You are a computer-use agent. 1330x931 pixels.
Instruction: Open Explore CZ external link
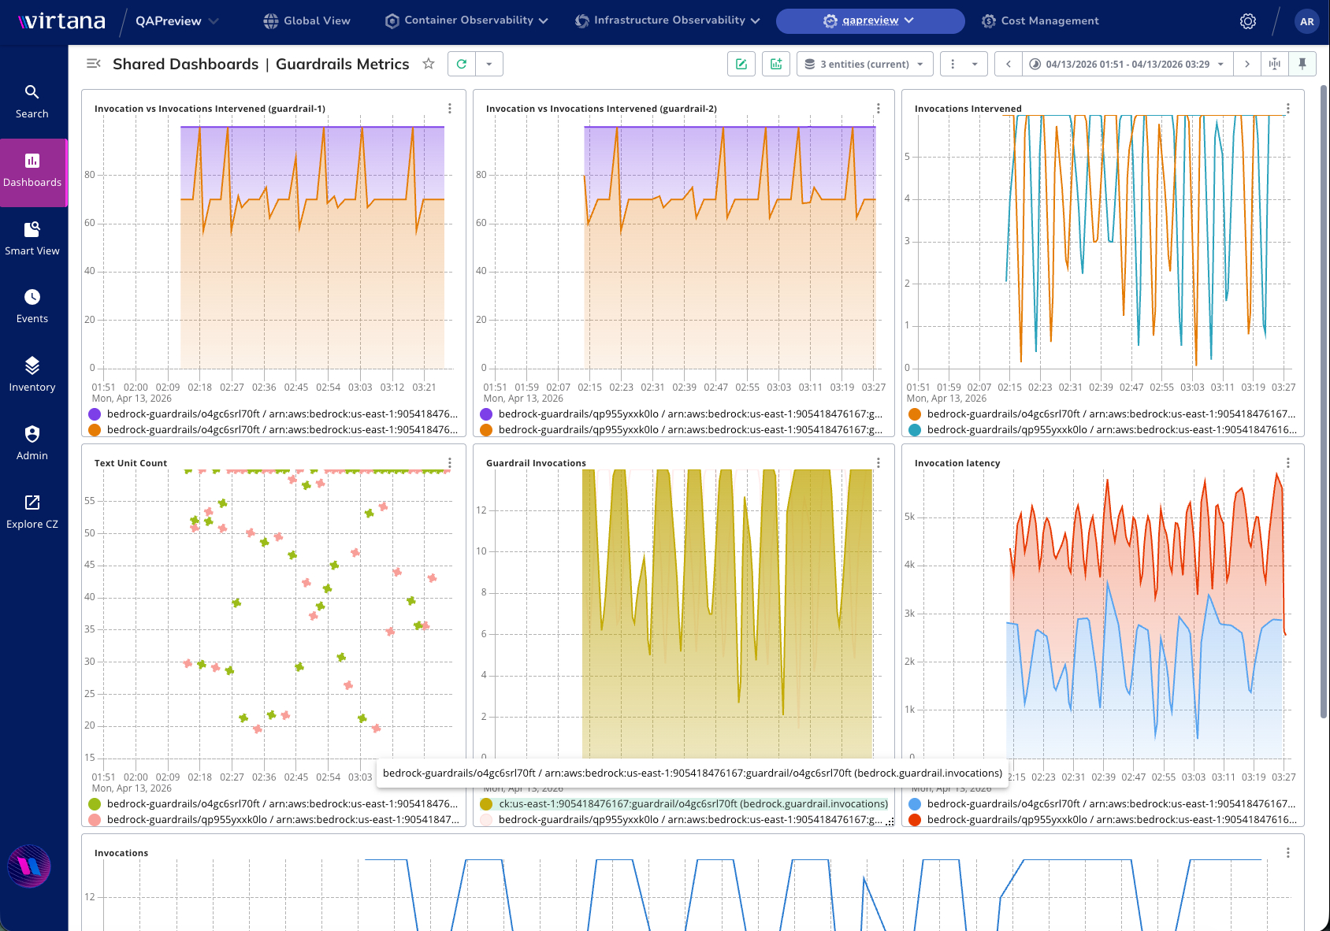[x=32, y=511]
